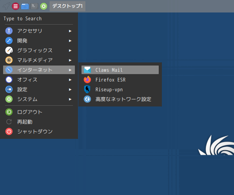The image size is (234, 195).
Task: Click the 高度なネットワーク設定 globe icon
Action: (87, 99)
